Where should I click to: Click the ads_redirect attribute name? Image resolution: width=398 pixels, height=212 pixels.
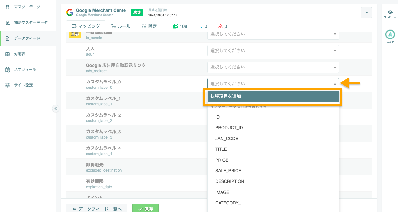click(x=96, y=71)
